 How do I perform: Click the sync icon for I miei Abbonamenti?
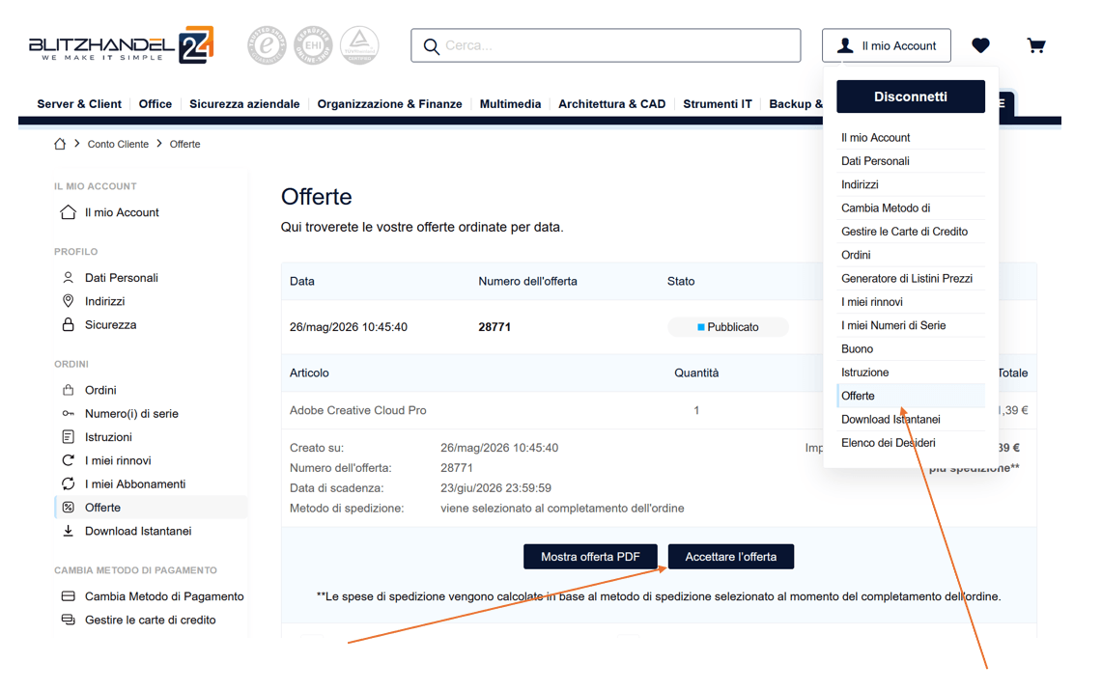coord(69,483)
